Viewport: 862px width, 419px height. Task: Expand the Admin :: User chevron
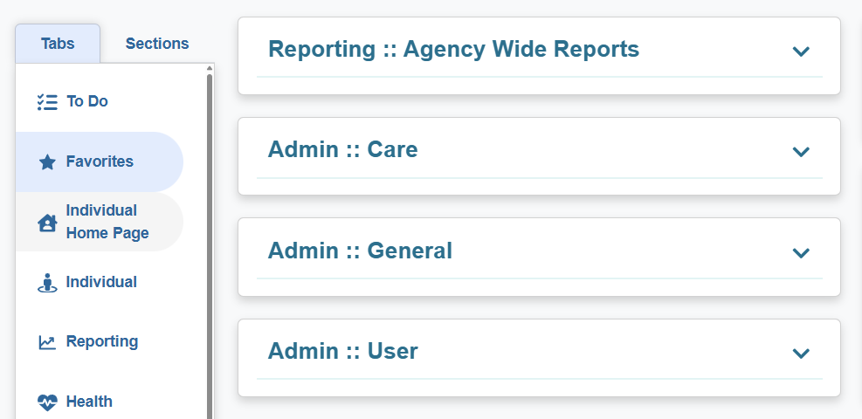pos(801,354)
